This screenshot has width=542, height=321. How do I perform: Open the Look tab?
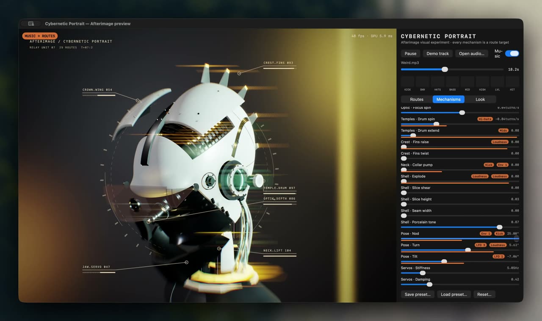(x=480, y=100)
